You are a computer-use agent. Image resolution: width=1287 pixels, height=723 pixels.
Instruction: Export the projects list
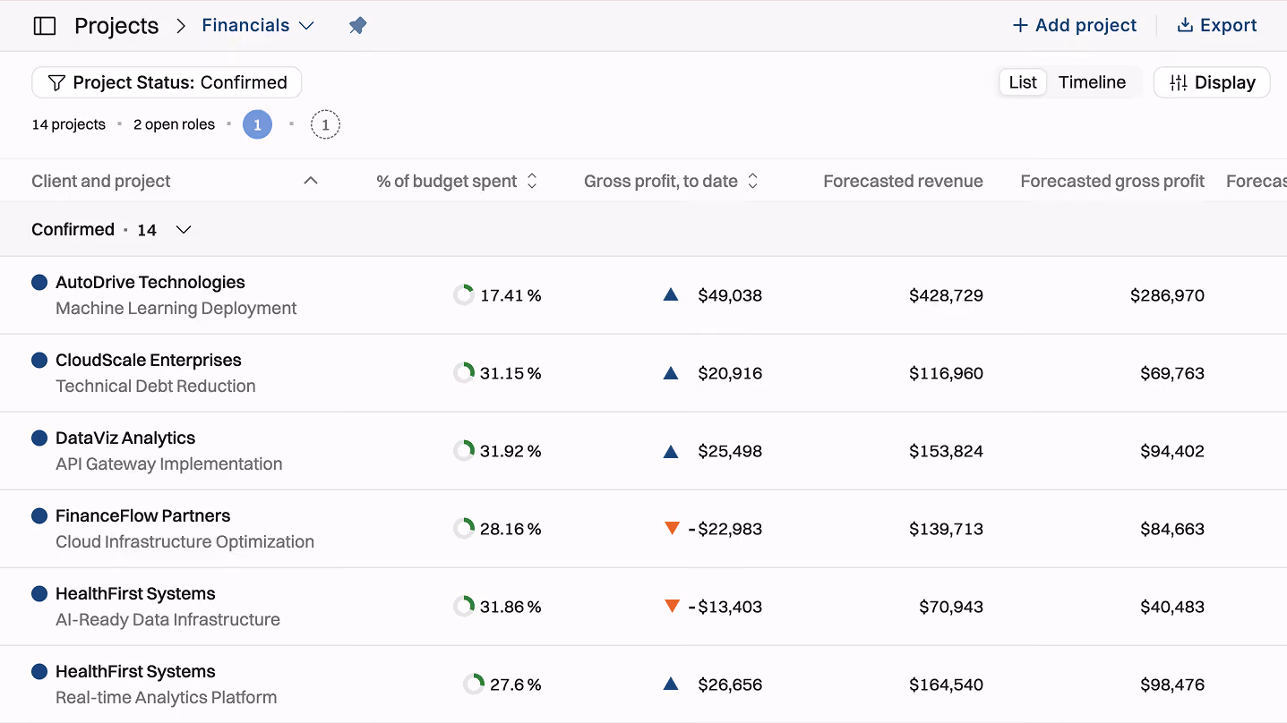pyautogui.click(x=1216, y=26)
